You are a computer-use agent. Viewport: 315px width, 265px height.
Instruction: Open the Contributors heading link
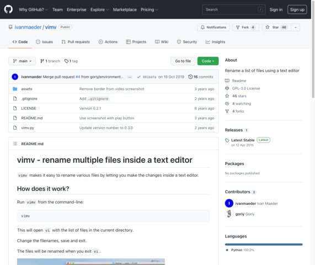[x=237, y=192]
